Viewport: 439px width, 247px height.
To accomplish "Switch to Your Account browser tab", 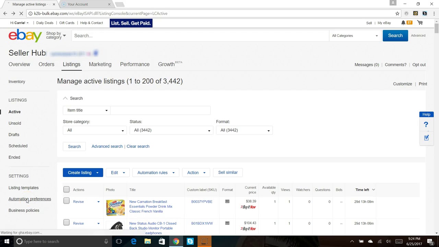I will (x=86, y=4).
